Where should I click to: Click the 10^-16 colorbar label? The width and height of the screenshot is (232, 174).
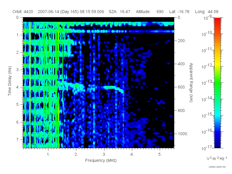tap(207, 132)
